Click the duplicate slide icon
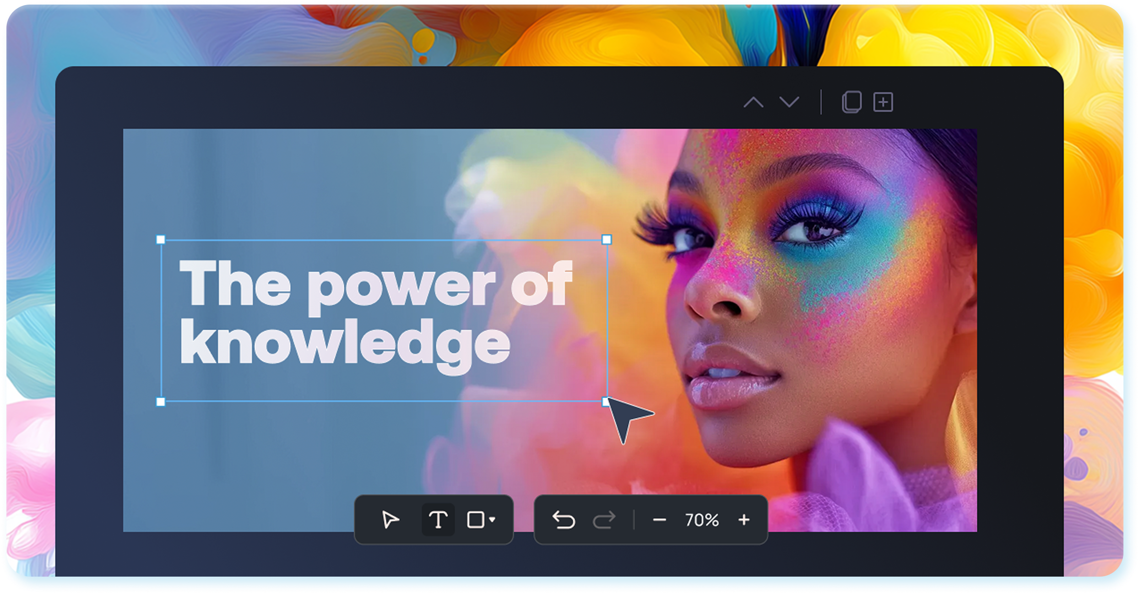Image resolution: width=1139 pixels, height=594 pixels. click(852, 102)
